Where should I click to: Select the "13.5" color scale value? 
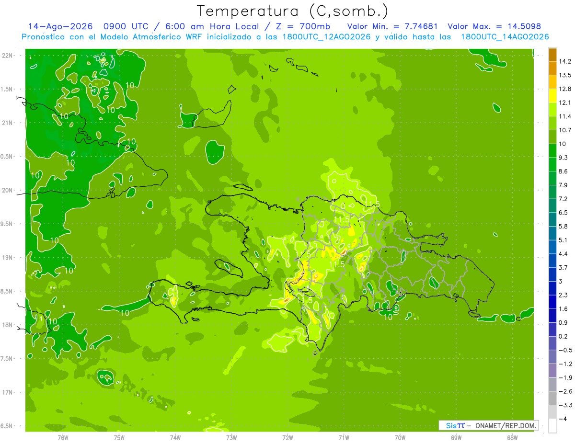pyautogui.click(x=565, y=75)
